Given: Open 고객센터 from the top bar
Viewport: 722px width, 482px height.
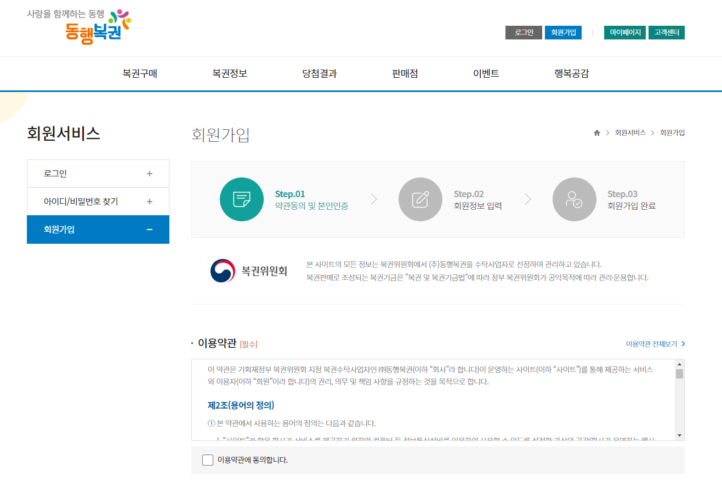Looking at the screenshot, I should coord(666,32).
